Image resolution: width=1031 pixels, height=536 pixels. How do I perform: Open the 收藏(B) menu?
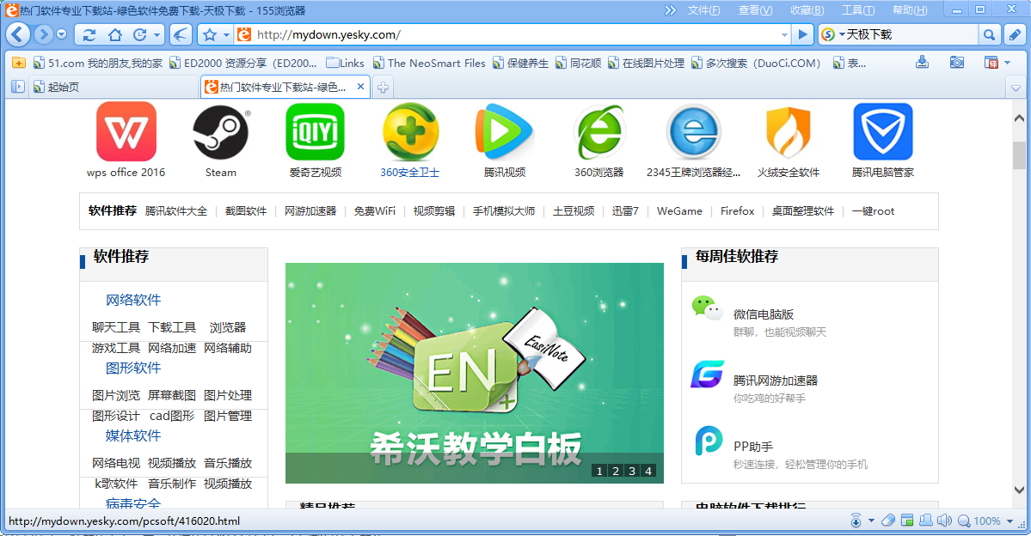pos(807,10)
